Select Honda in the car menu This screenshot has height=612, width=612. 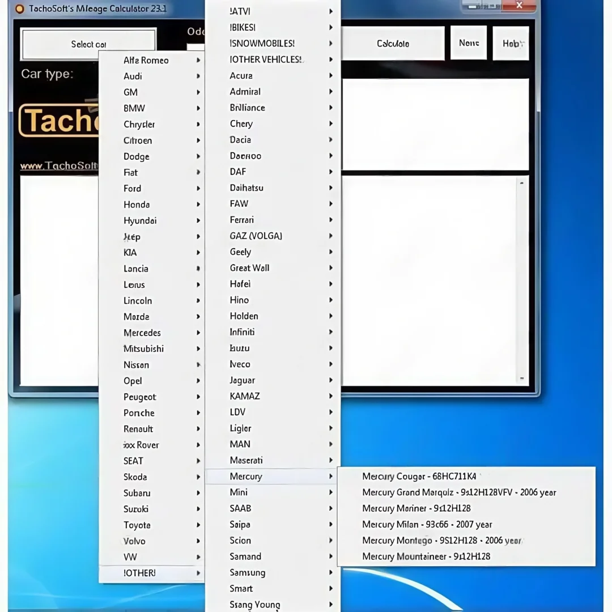pos(151,204)
